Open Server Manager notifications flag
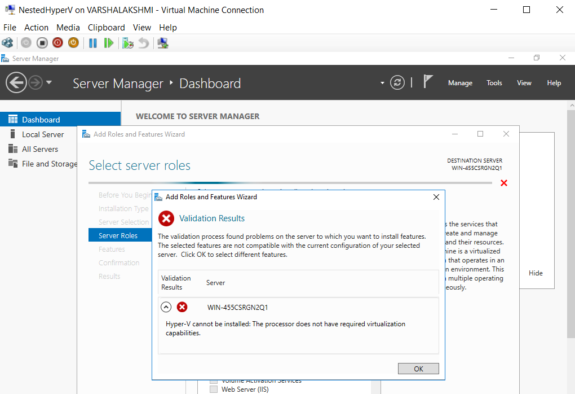Screen dimensions: 575x394 coord(427,82)
